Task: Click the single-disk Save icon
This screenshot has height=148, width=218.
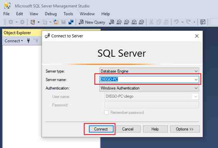Action: [x=64, y=22]
